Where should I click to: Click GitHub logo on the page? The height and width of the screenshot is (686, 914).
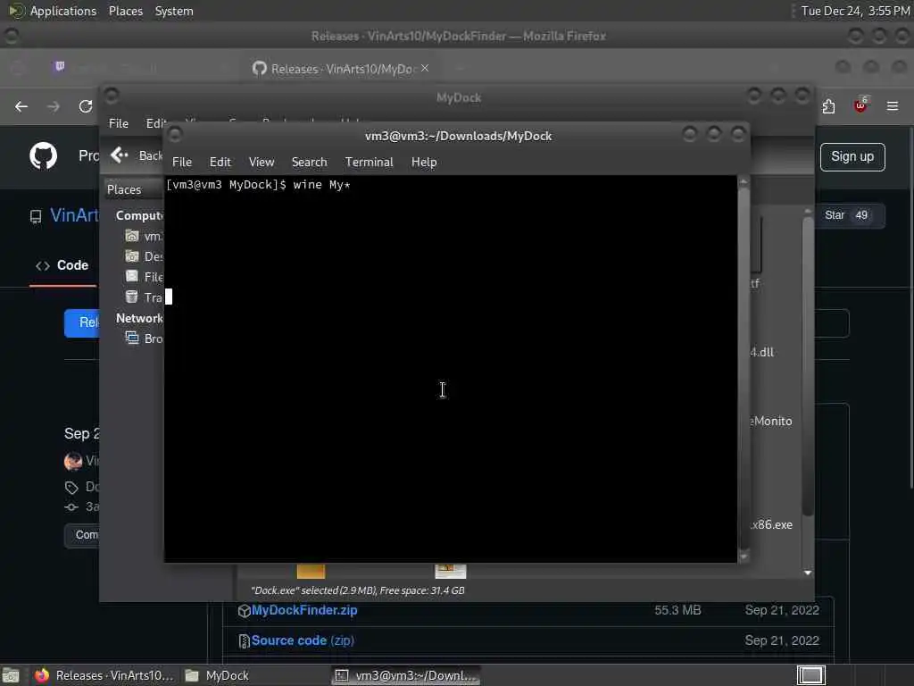43,155
